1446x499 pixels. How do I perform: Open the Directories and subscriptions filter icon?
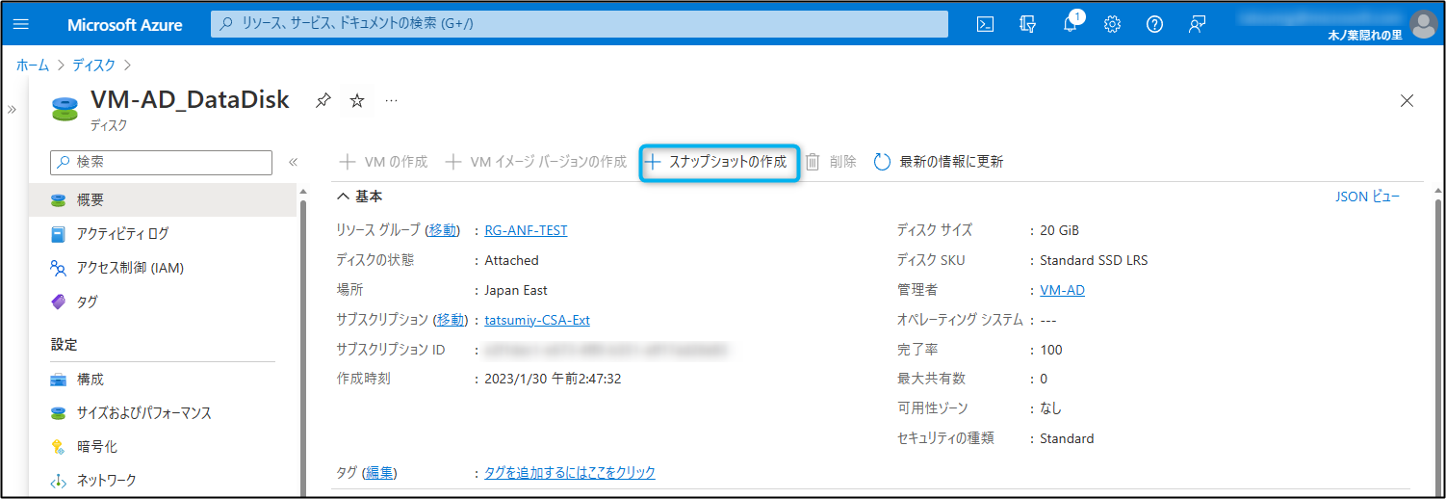(1027, 25)
